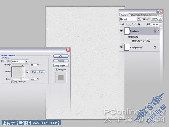Viewport: 169px width, 127px height.
Task: Uncheck Link with Layer checkbox
Action: pos(13,82)
